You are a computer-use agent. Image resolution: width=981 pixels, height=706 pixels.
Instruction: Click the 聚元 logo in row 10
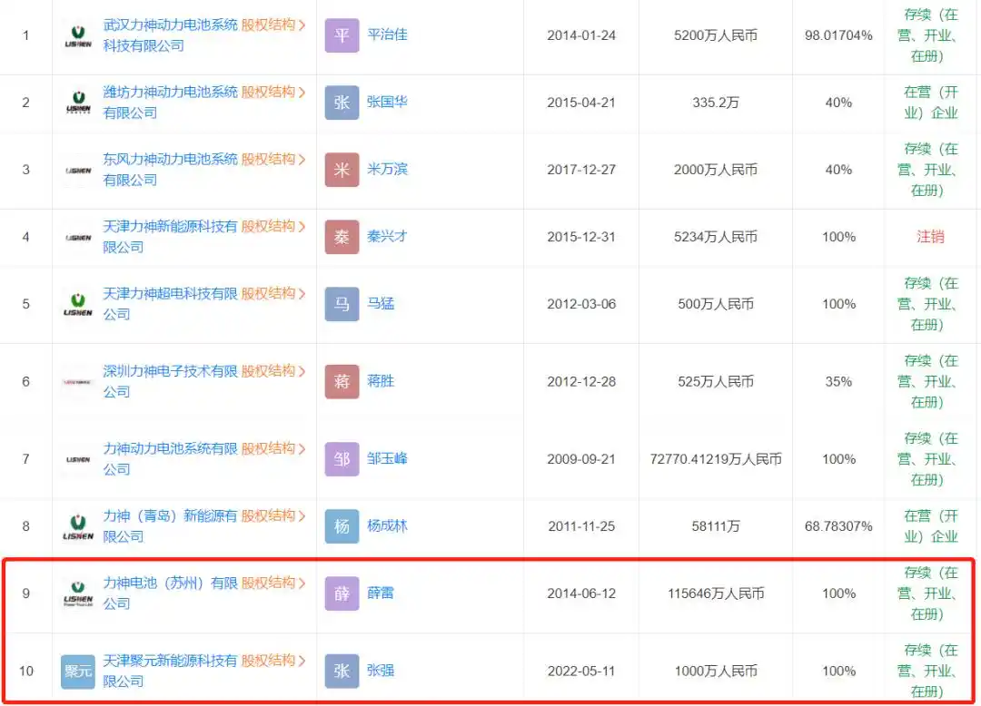pos(76,670)
